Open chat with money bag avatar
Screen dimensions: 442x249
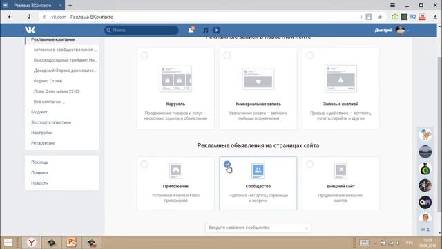425,169
